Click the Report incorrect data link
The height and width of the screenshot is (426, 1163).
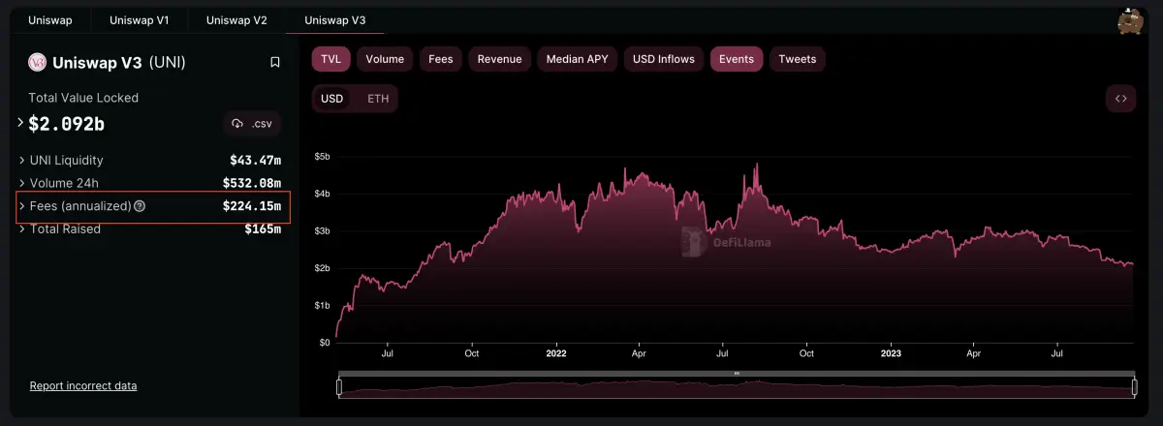[83, 385]
